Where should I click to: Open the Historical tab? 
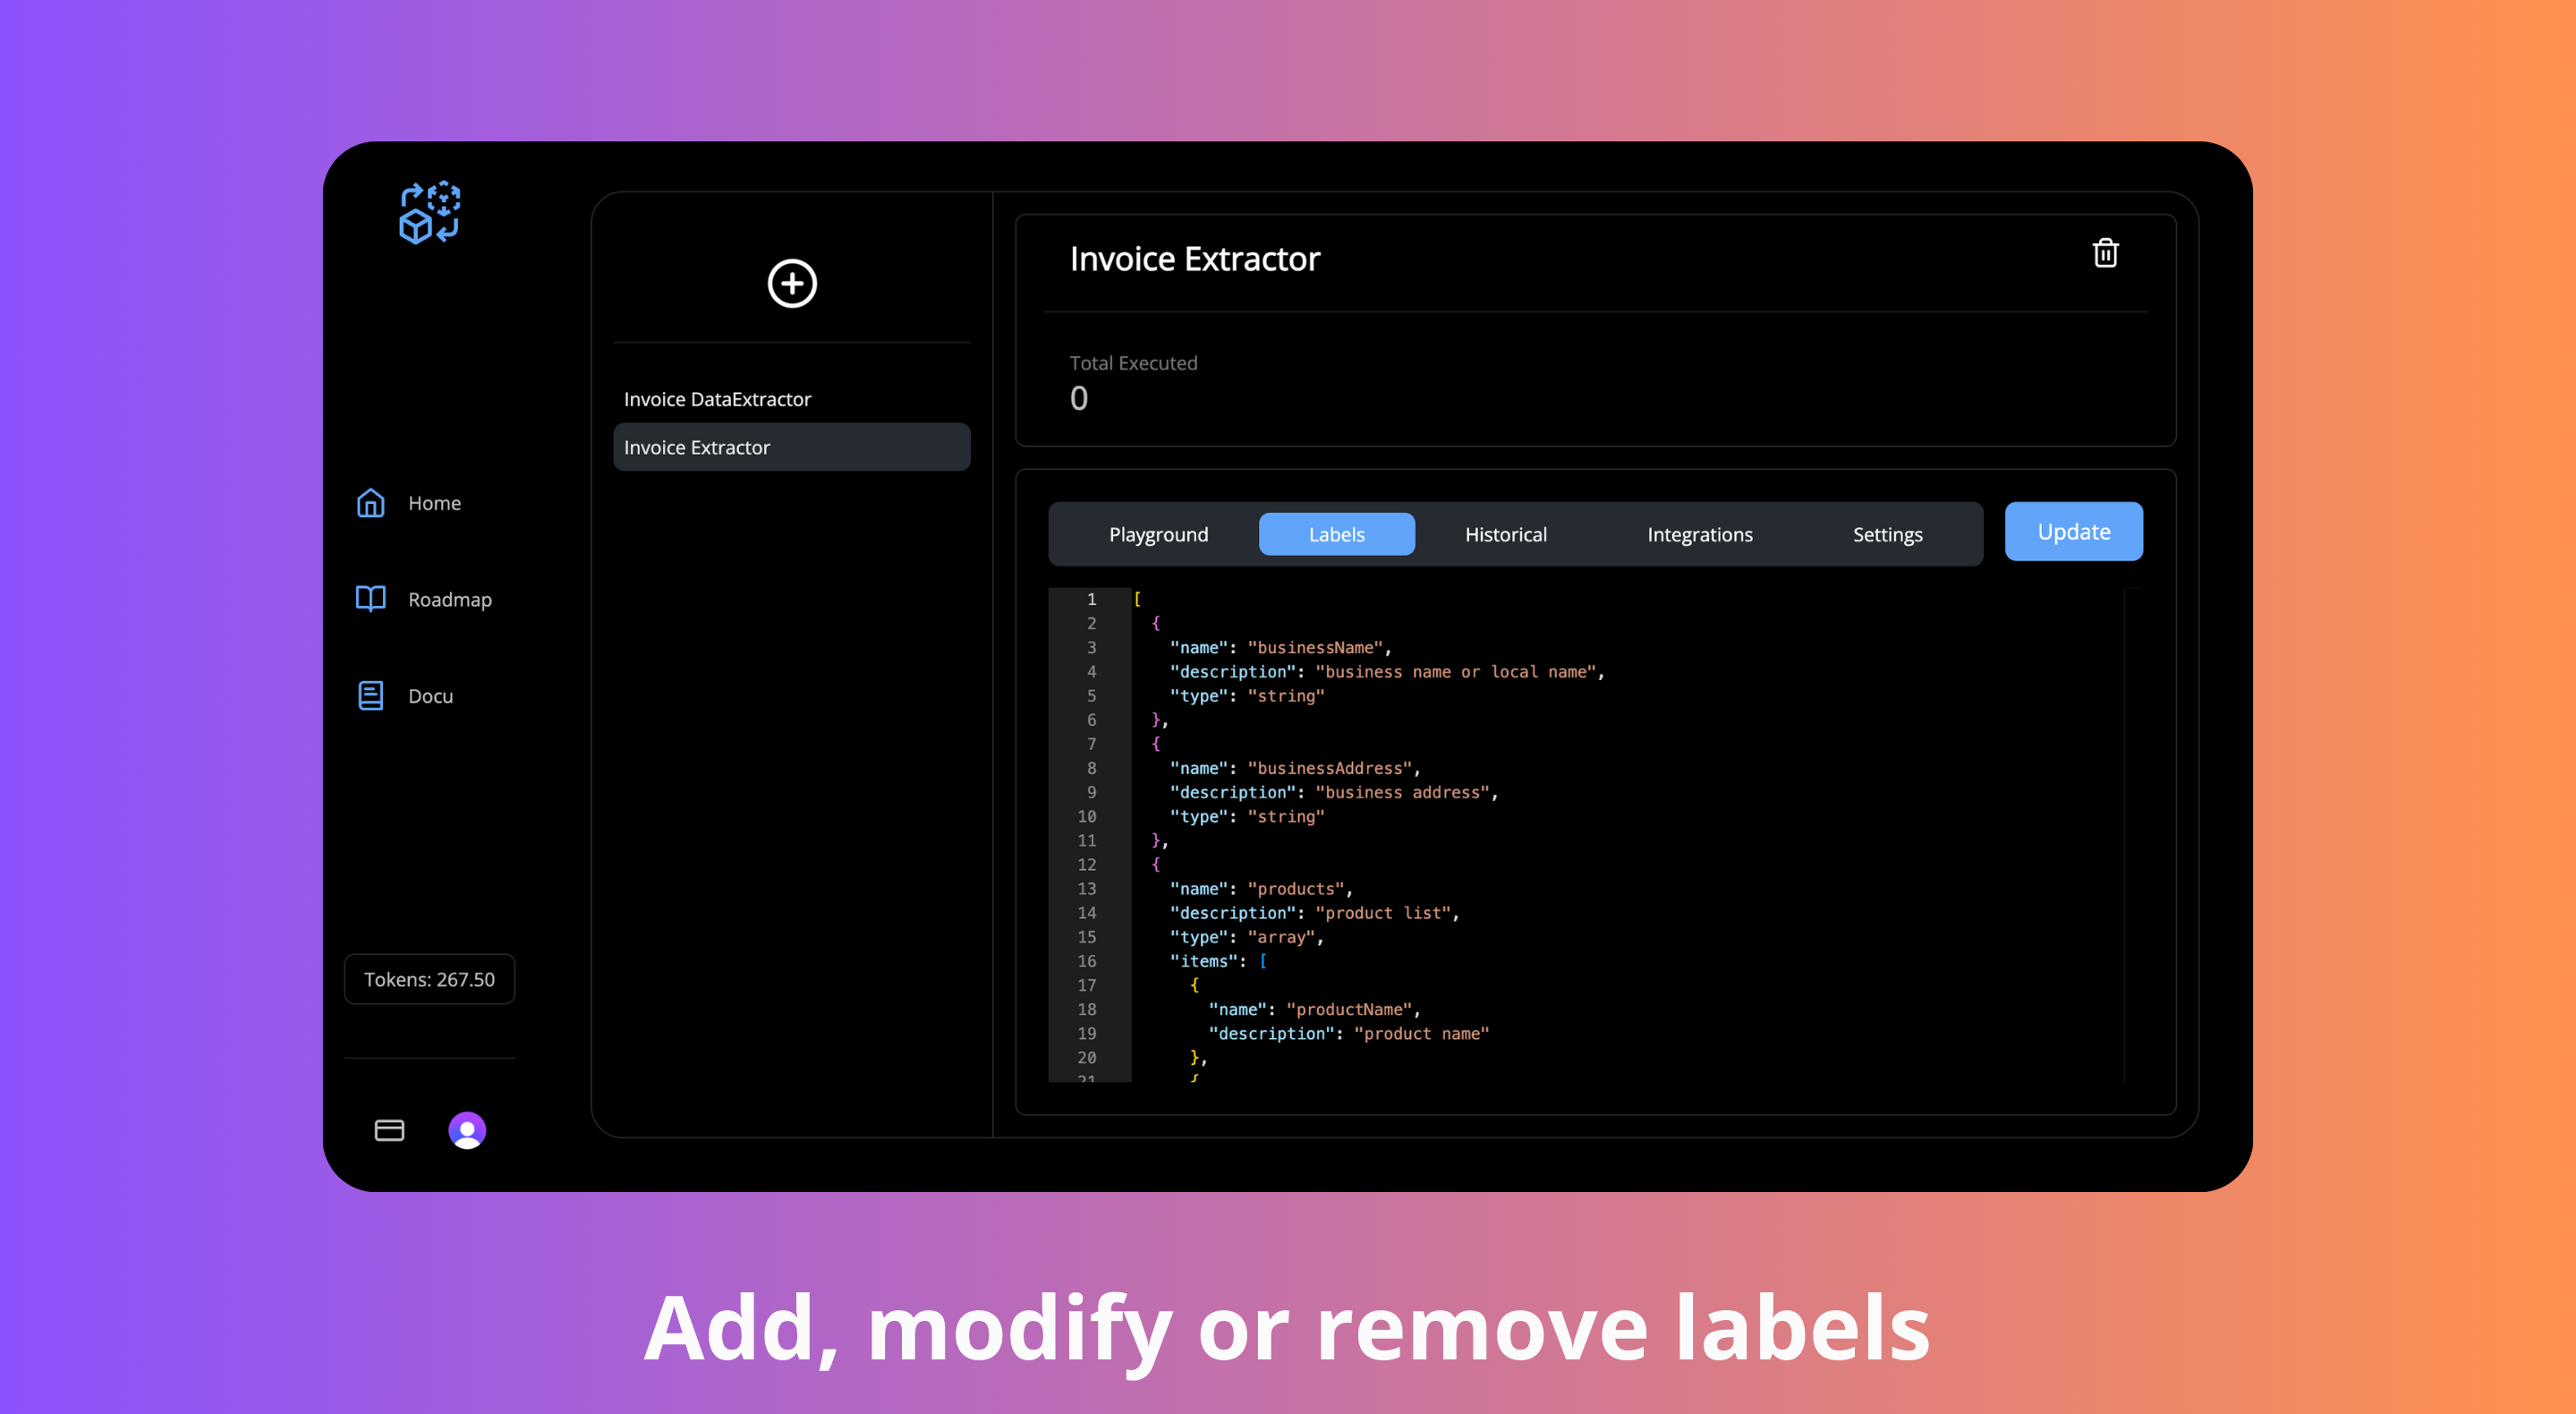[1505, 534]
